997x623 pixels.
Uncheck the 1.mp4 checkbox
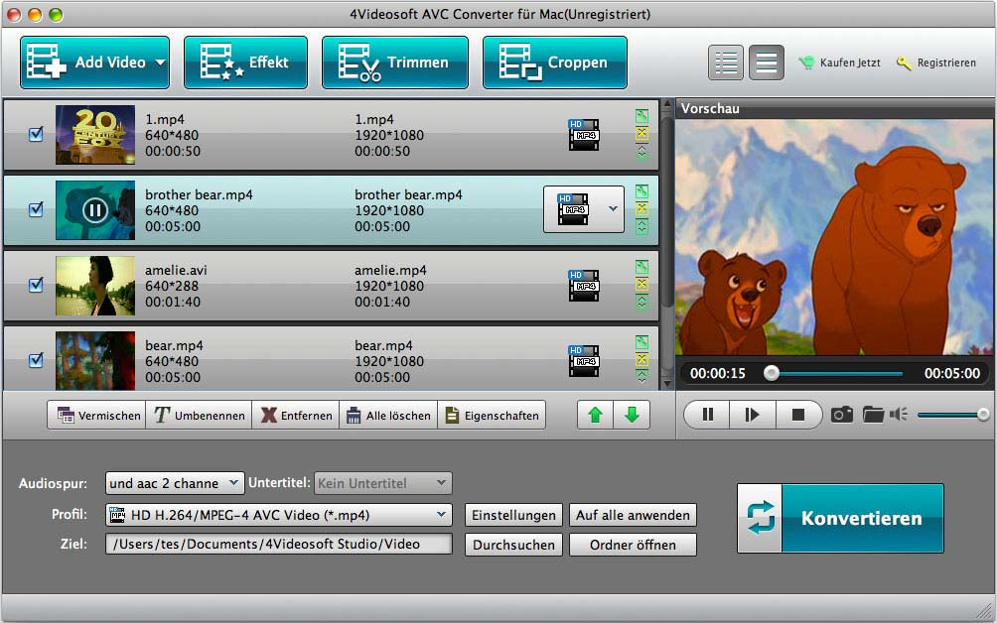click(x=36, y=134)
